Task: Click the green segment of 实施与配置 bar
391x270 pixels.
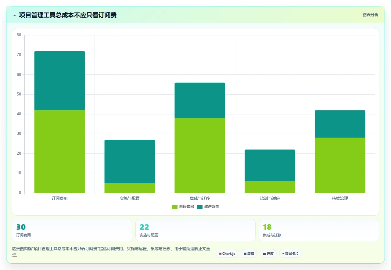Action: click(x=130, y=188)
